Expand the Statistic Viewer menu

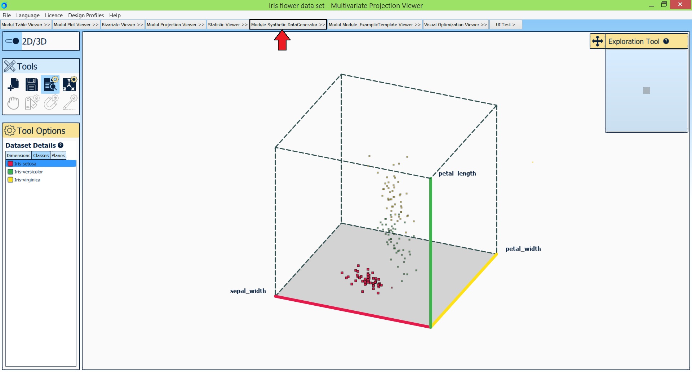point(227,25)
